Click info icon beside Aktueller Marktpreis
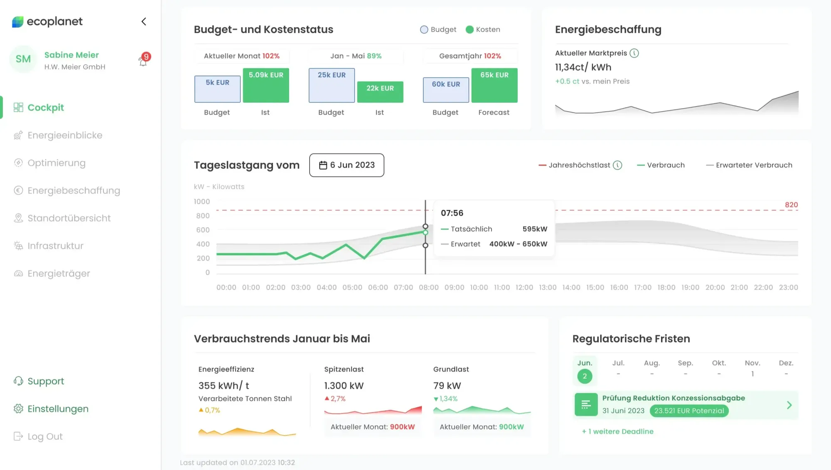The image size is (831, 470). (x=634, y=53)
